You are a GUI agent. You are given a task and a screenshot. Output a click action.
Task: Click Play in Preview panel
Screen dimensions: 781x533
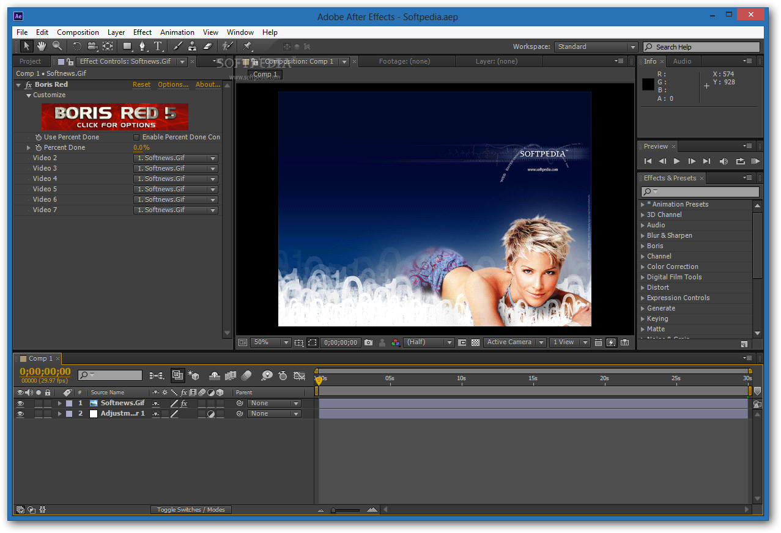click(676, 161)
